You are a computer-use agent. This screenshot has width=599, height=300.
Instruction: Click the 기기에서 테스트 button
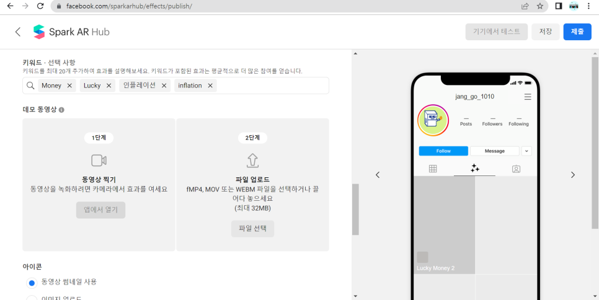point(497,32)
